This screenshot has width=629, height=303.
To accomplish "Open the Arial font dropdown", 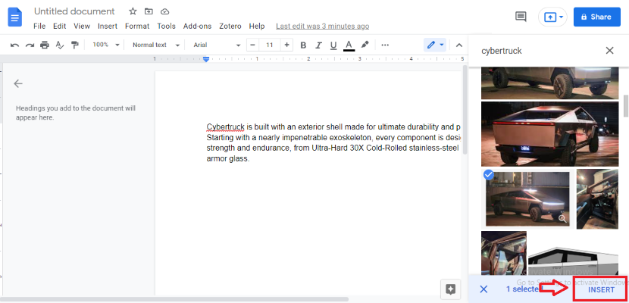I will pyautogui.click(x=217, y=45).
